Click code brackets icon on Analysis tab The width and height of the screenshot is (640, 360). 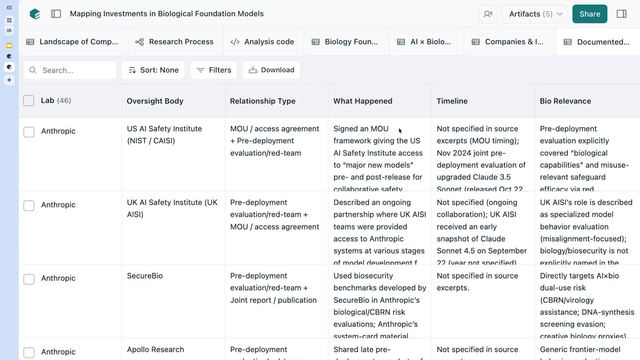(x=235, y=42)
